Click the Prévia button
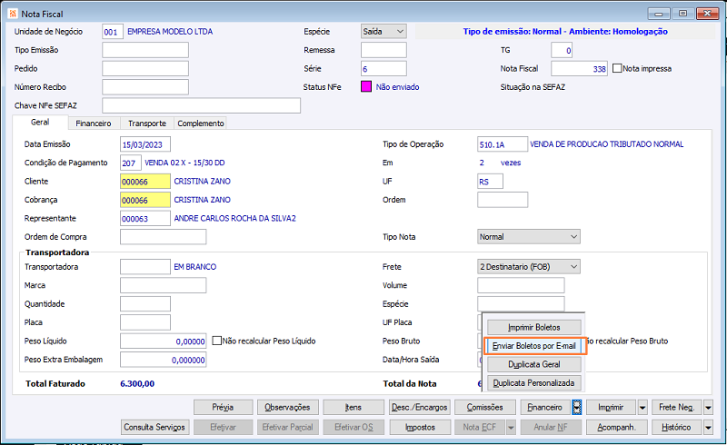 223,408
